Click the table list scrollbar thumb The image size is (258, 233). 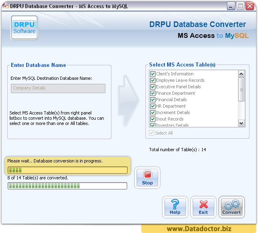pos(241,89)
